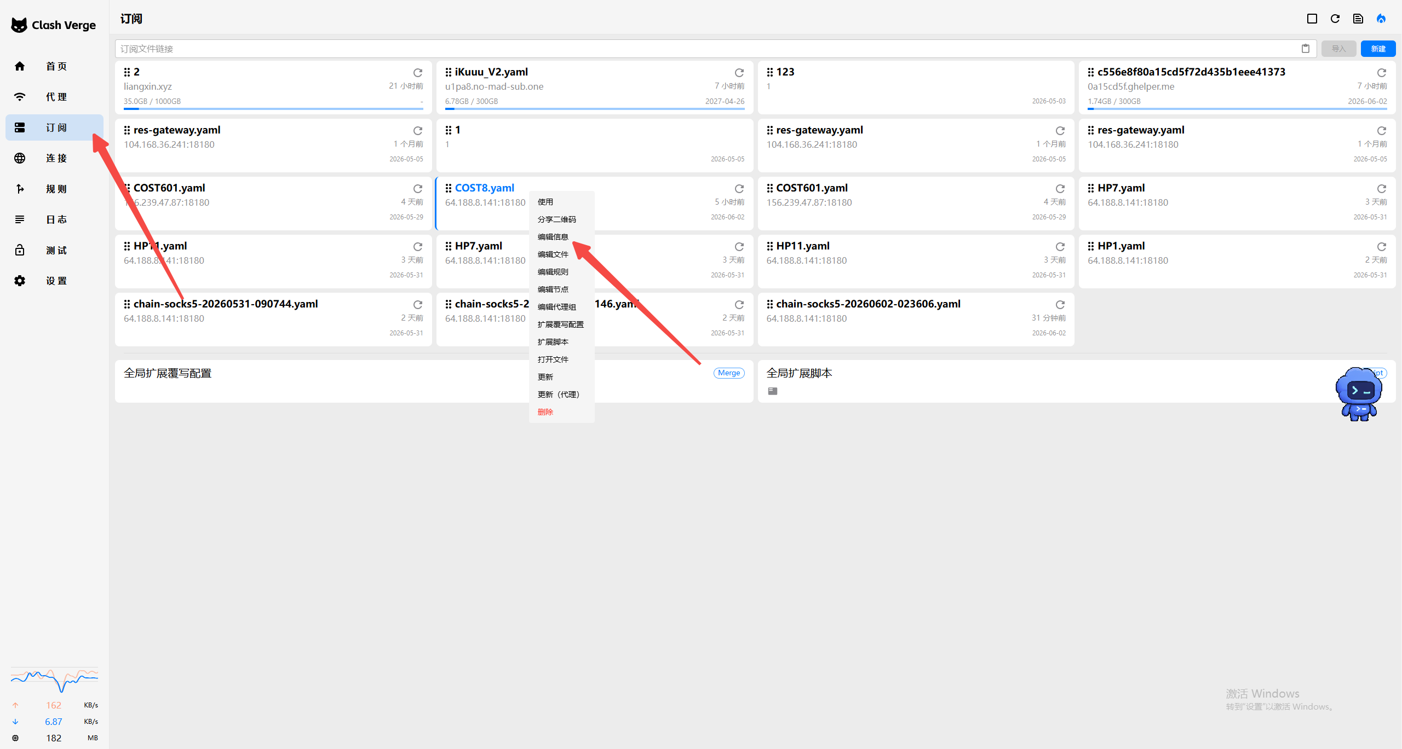Refresh all profiles via top toolbar icon
Image resolution: width=1402 pixels, height=749 pixels.
pyautogui.click(x=1335, y=19)
